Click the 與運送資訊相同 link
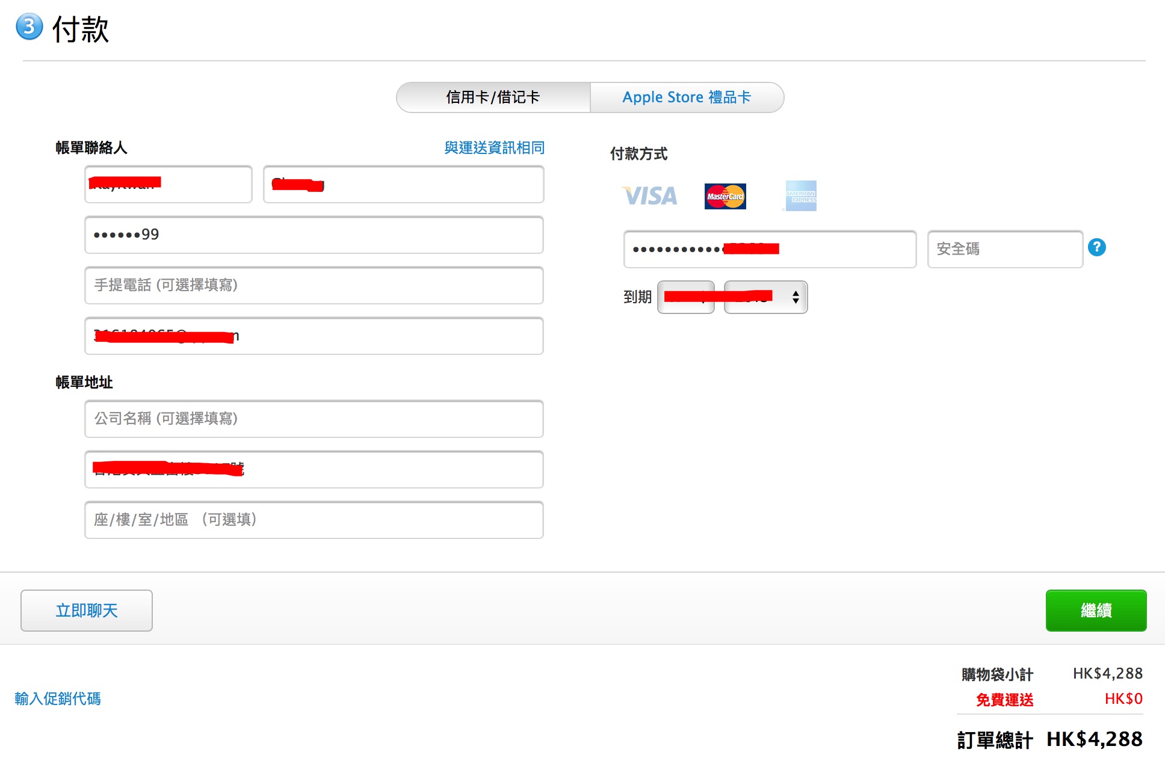Screen dimensions: 1165x758 coord(493,147)
